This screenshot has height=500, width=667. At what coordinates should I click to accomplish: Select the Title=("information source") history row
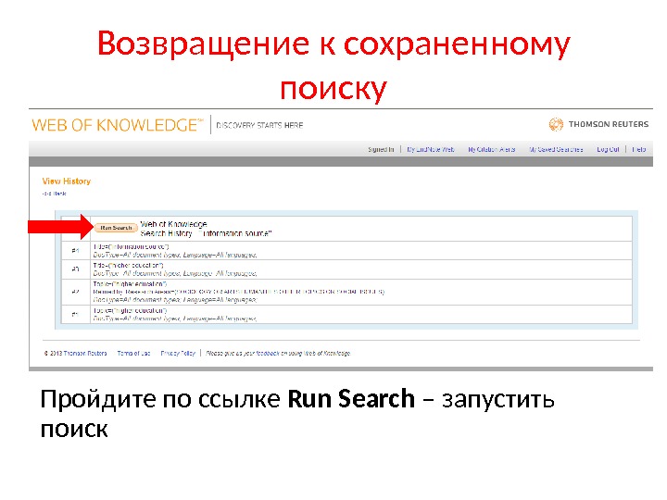point(346,251)
